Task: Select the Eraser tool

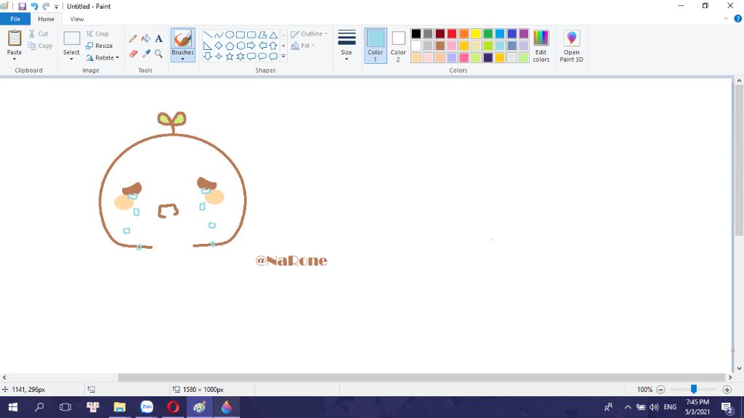Action: [133, 54]
